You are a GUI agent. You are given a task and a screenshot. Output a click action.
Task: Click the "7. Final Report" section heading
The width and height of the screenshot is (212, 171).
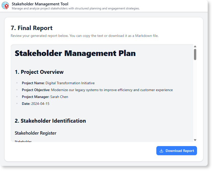tap(32, 28)
